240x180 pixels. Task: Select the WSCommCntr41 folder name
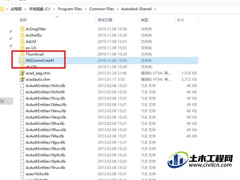(40, 60)
